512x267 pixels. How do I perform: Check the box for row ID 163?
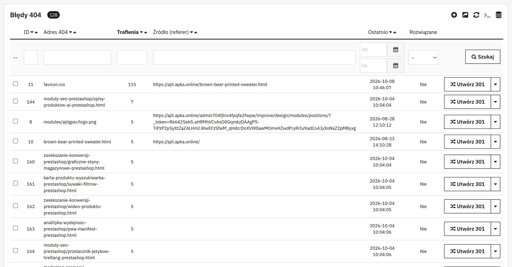coord(15,228)
